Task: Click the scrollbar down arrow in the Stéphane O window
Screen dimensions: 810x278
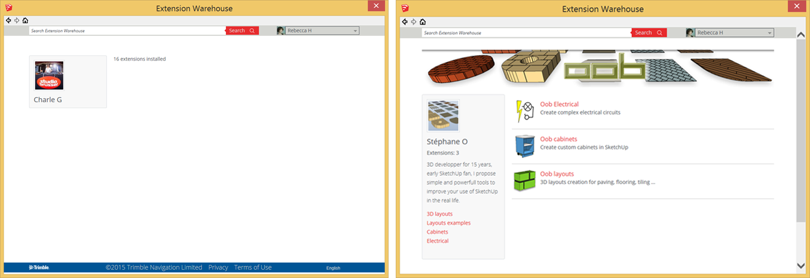Action: click(801, 265)
